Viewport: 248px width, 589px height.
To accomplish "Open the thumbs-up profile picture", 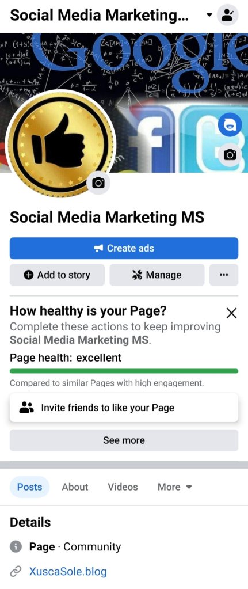I will pos(60,145).
